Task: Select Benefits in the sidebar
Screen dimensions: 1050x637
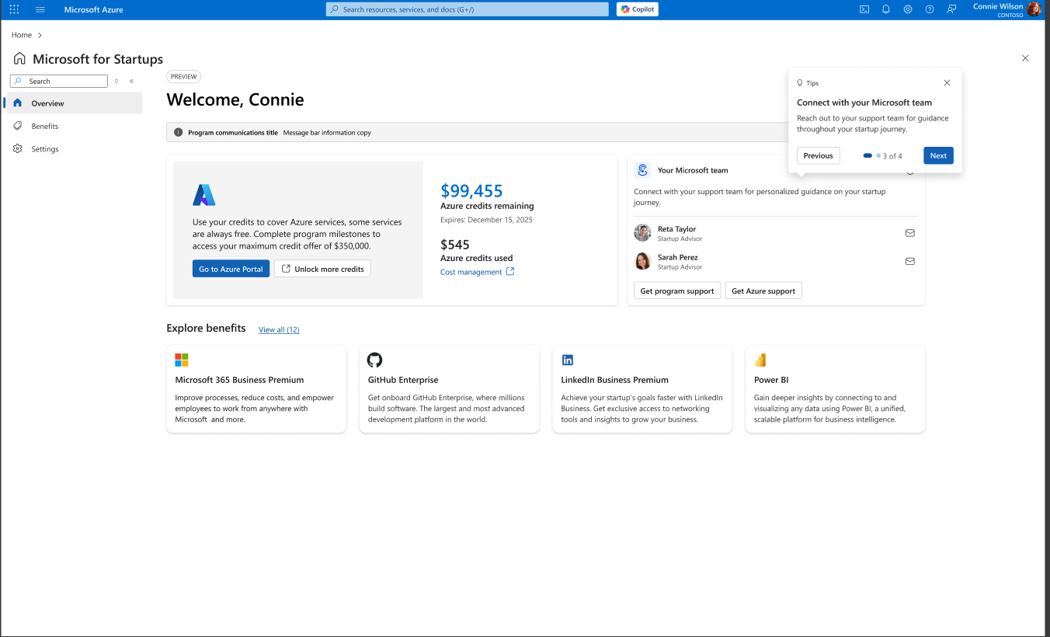Action: [x=75, y=126]
